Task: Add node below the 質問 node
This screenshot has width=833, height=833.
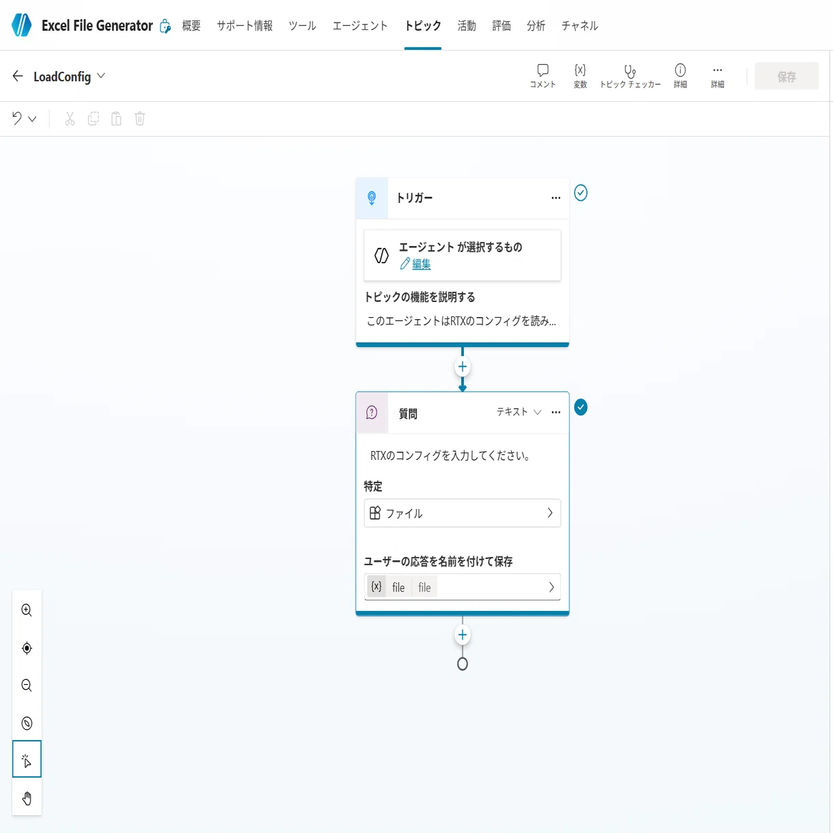Action: coord(463,635)
